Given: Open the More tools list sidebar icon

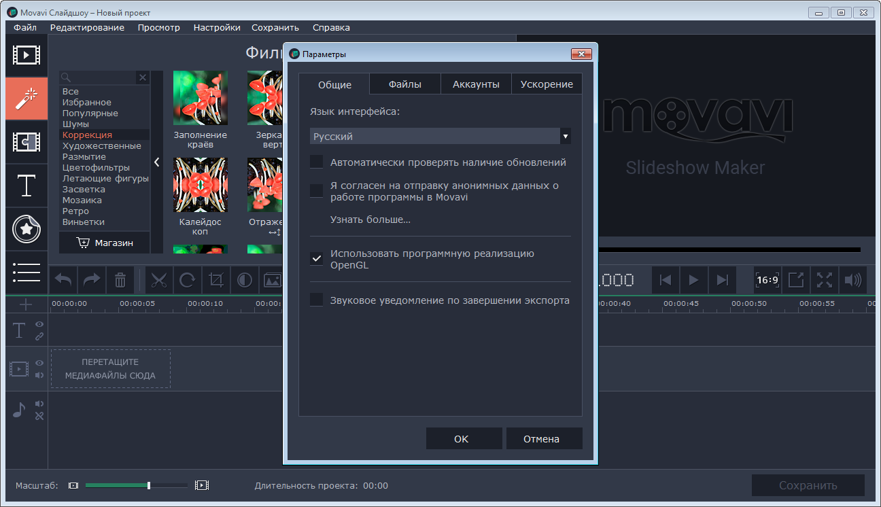Looking at the screenshot, I should pyautogui.click(x=27, y=272).
